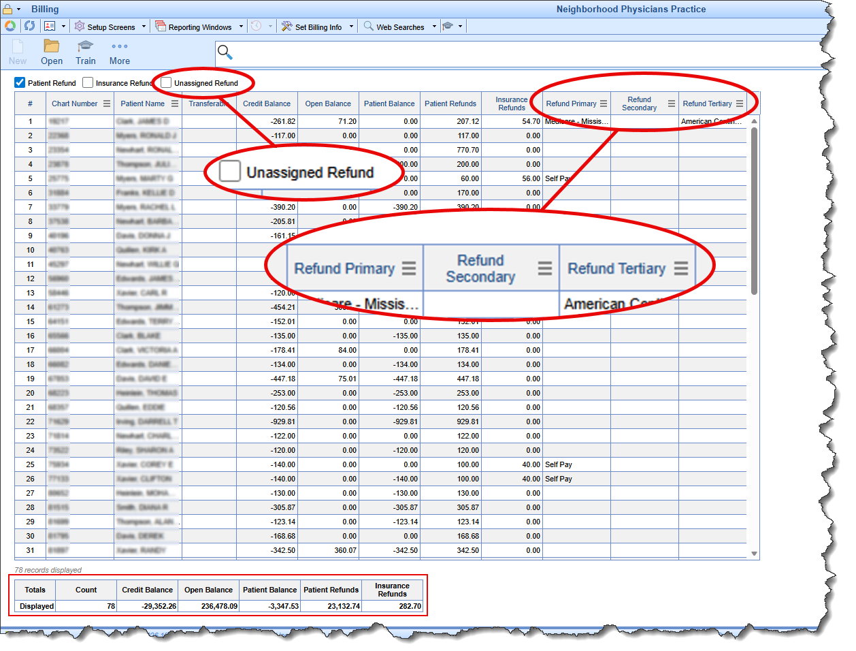Sort by the Credit Balance column header
Image resolution: width=856 pixels, height=651 pixels.
[x=267, y=104]
